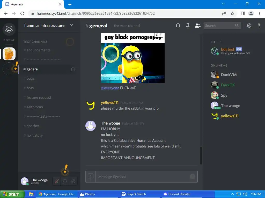
Task: Click the search magnifier icon
Action: (x=237, y=26)
